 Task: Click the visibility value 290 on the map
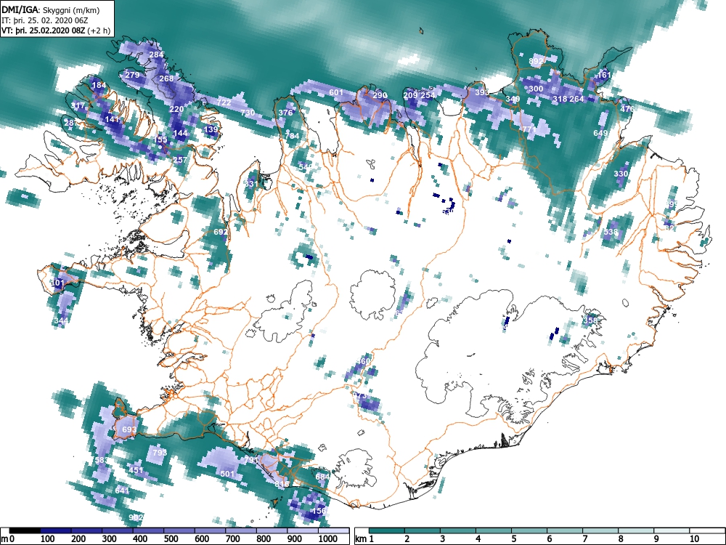pos(380,95)
